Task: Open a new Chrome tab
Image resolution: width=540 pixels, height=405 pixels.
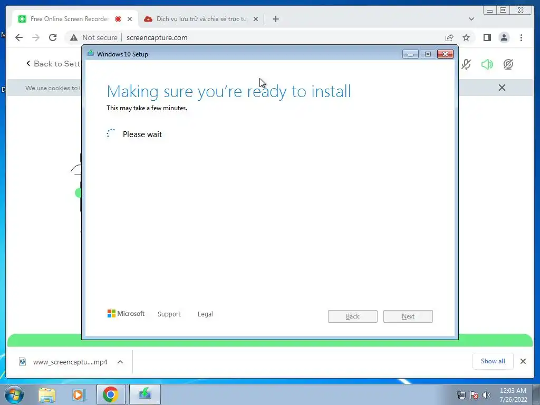Action: point(275,19)
